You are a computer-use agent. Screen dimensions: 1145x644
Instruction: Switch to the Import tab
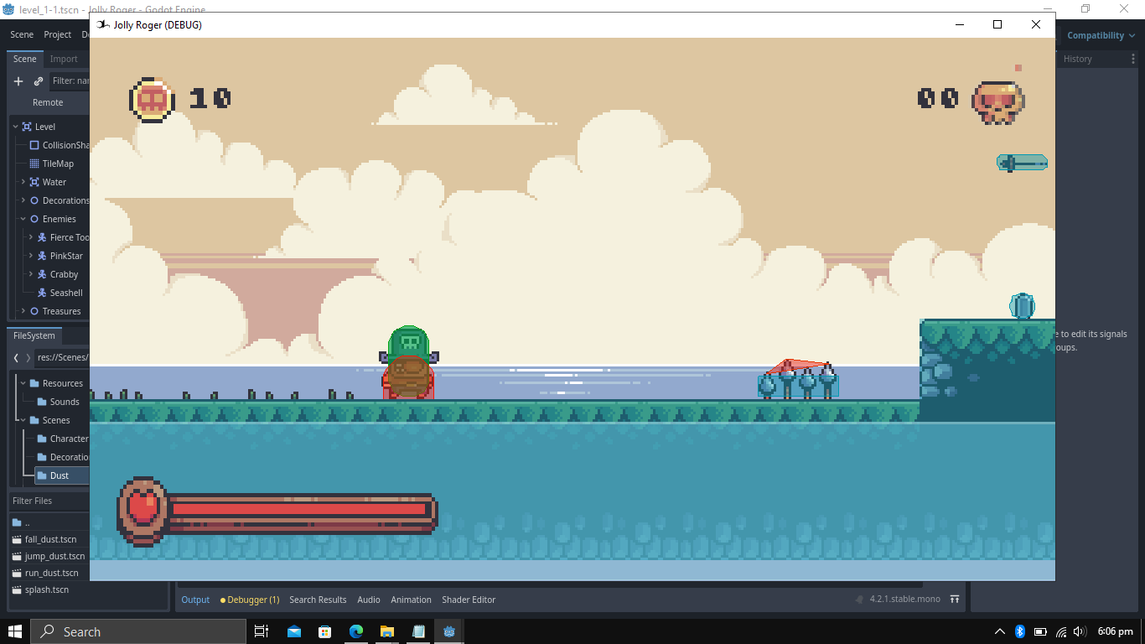(x=64, y=59)
